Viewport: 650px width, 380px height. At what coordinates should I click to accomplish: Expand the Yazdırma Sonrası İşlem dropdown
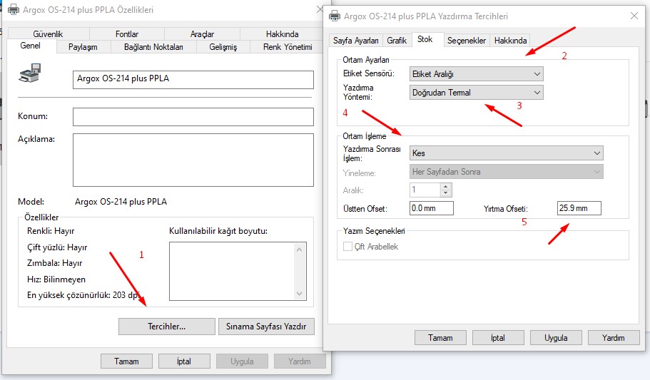click(x=506, y=153)
